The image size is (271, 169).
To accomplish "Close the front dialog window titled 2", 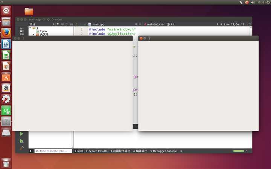I will [141, 38].
